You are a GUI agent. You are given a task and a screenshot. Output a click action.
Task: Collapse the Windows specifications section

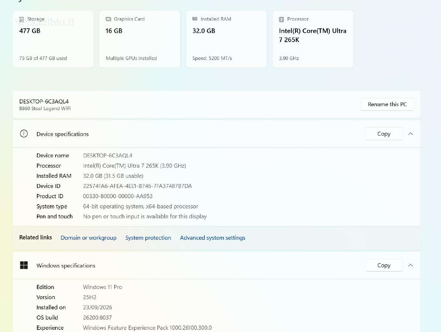pyautogui.click(x=411, y=265)
